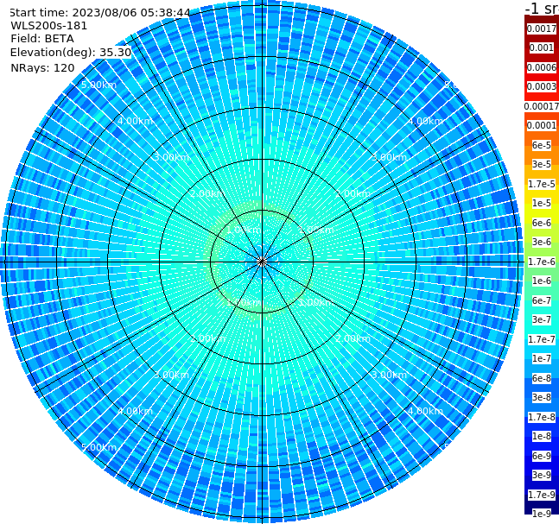Select the Elevation(deg): 35.30 text
559x524 pixels.
tap(71, 53)
